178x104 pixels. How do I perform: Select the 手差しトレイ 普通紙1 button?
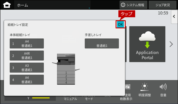(102, 44)
